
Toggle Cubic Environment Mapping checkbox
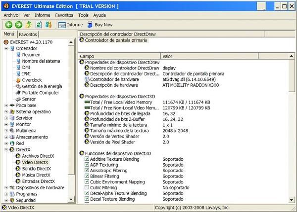pos(87,181)
